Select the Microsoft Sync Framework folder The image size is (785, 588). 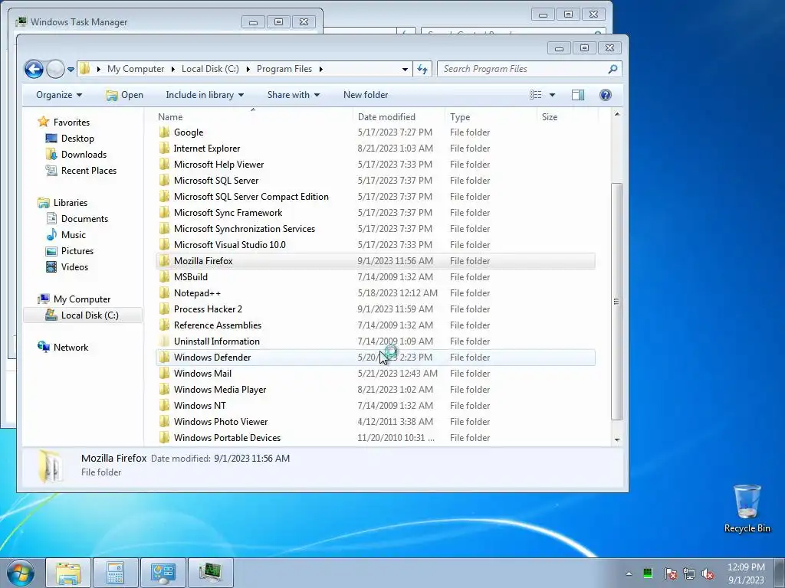pos(228,213)
